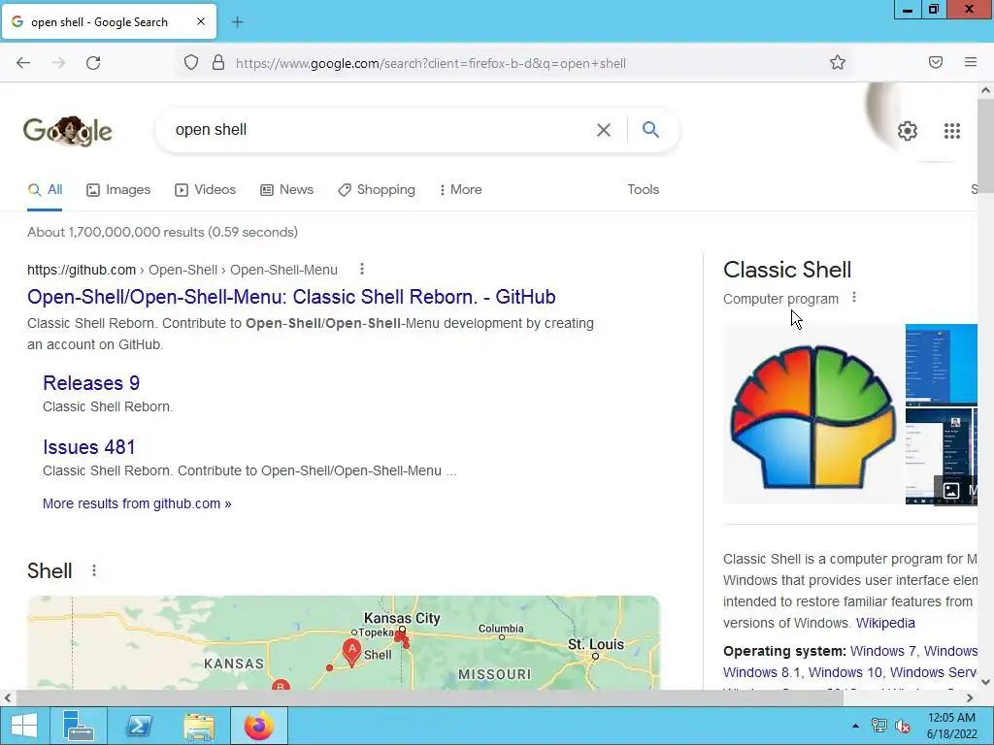Open a new tab with plus button
Image resolution: width=994 pixels, height=745 pixels.
click(x=237, y=22)
